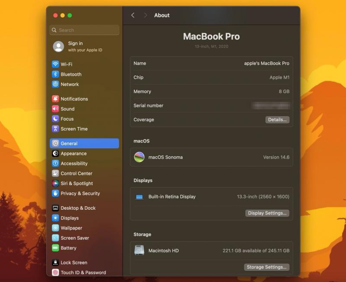This screenshot has width=346, height=282.
Task: Click the "Storage" section heading
Action: pos(142,234)
